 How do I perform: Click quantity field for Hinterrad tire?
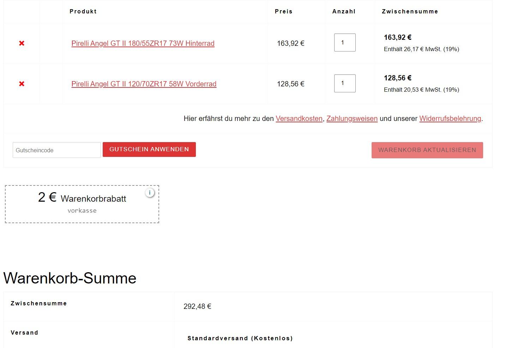pyautogui.click(x=345, y=42)
